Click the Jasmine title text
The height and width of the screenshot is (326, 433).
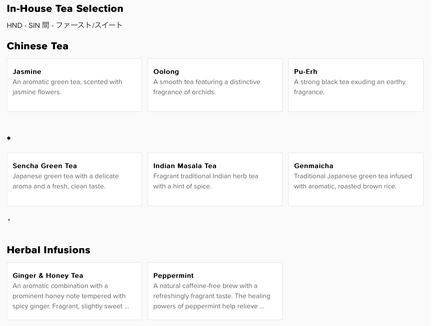pyautogui.click(x=27, y=72)
